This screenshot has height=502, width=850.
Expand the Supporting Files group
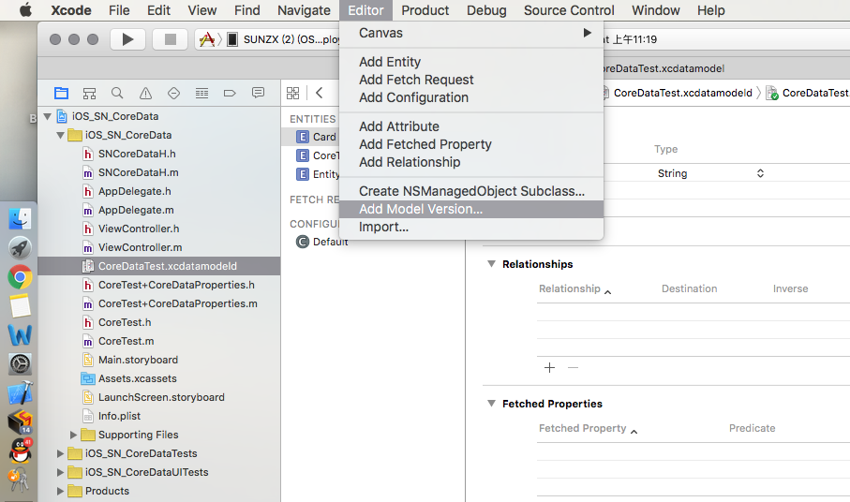(x=73, y=435)
